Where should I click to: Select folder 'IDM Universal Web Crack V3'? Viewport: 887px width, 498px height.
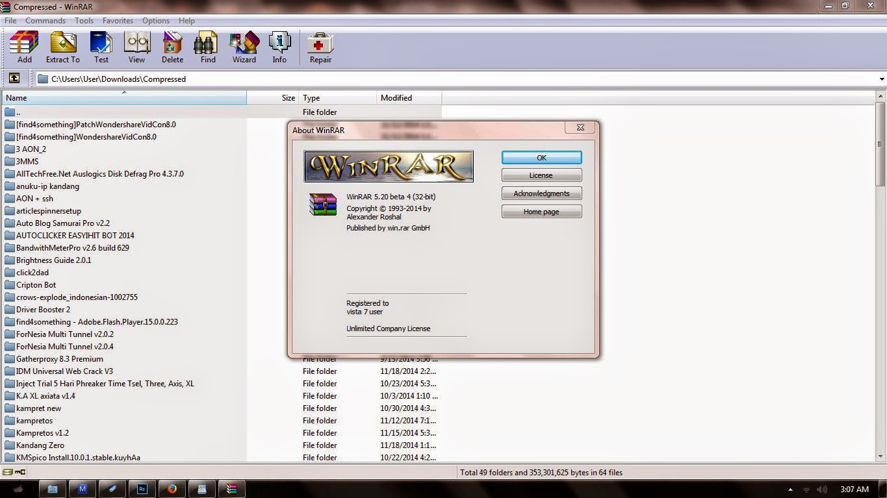tap(64, 371)
